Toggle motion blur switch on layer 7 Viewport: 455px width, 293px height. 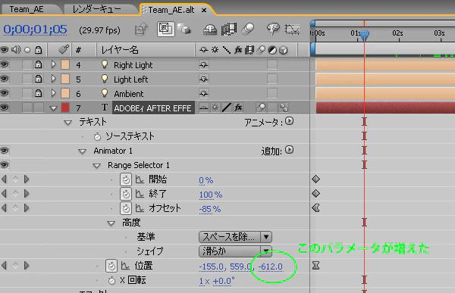(261, 108)
